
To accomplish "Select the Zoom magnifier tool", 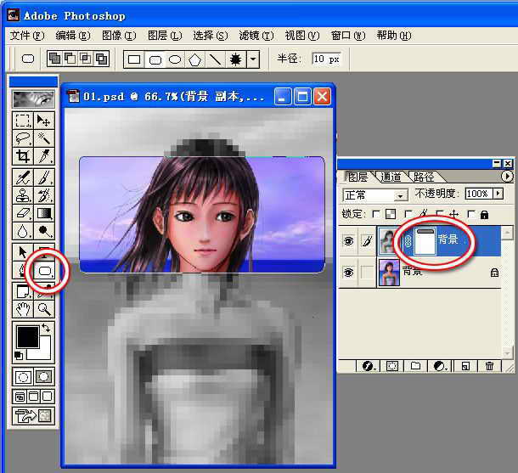I will coord(44,308).
